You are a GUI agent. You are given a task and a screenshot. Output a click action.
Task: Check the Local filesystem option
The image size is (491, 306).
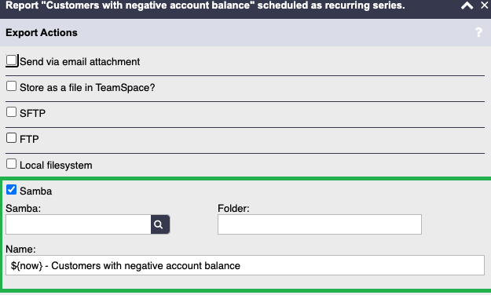pyautogui.click(x=11, y=164)
